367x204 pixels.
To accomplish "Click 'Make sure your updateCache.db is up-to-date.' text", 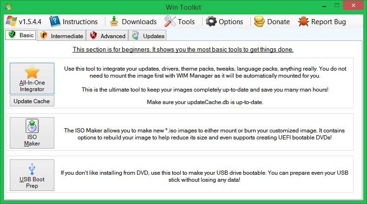I will point(205,102).
